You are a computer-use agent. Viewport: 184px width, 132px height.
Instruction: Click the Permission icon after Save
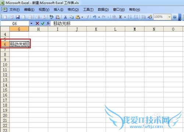pyautogui.click(x=24, y=17)
